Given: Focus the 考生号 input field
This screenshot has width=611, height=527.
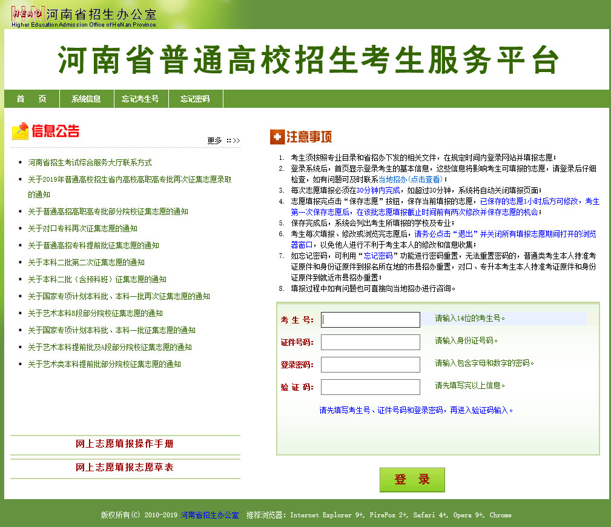Looking at the screenshot, I should (x=370, y=320).
